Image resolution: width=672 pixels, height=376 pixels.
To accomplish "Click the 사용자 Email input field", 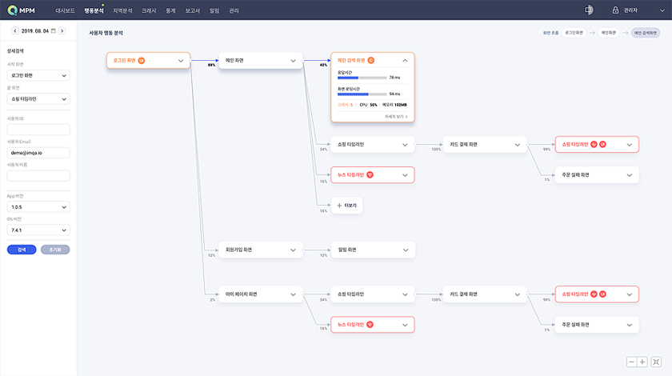I will 38,150.
